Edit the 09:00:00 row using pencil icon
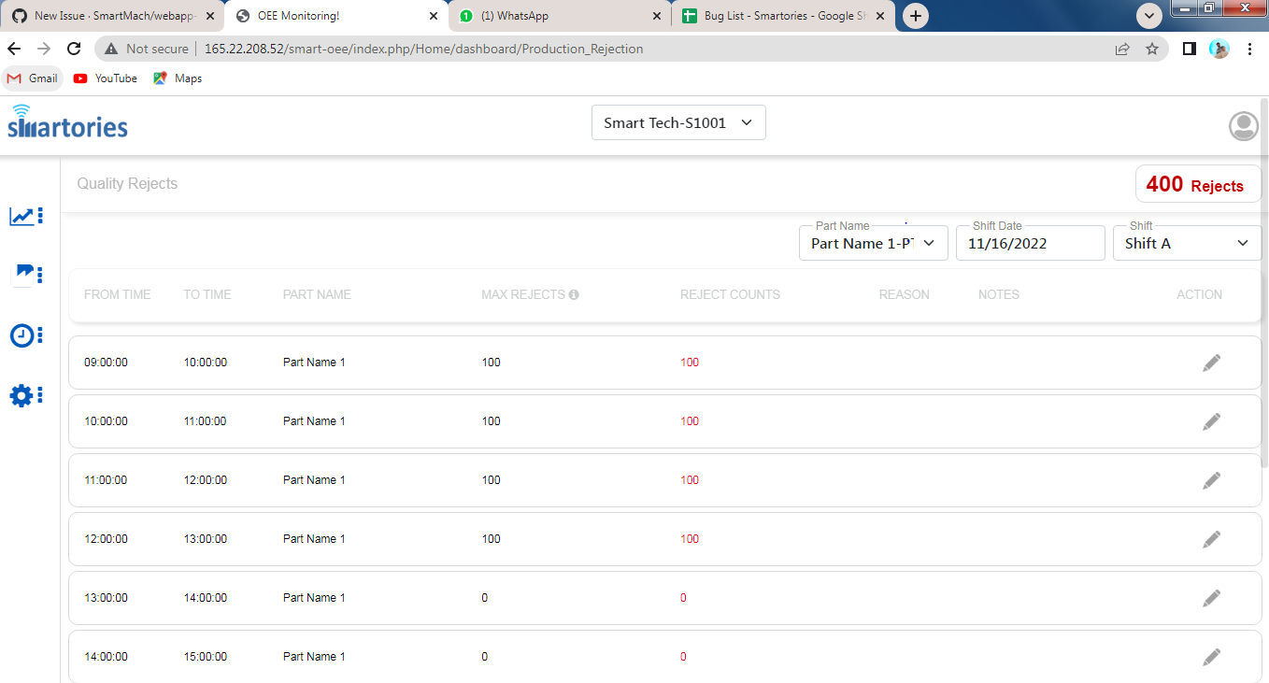 [x=1211, y=363]
